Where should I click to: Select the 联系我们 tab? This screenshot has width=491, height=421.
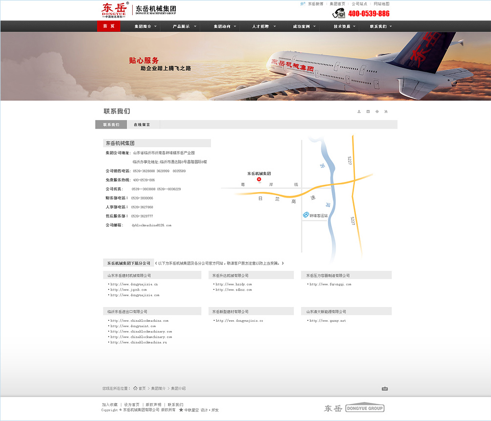[111, 125]
